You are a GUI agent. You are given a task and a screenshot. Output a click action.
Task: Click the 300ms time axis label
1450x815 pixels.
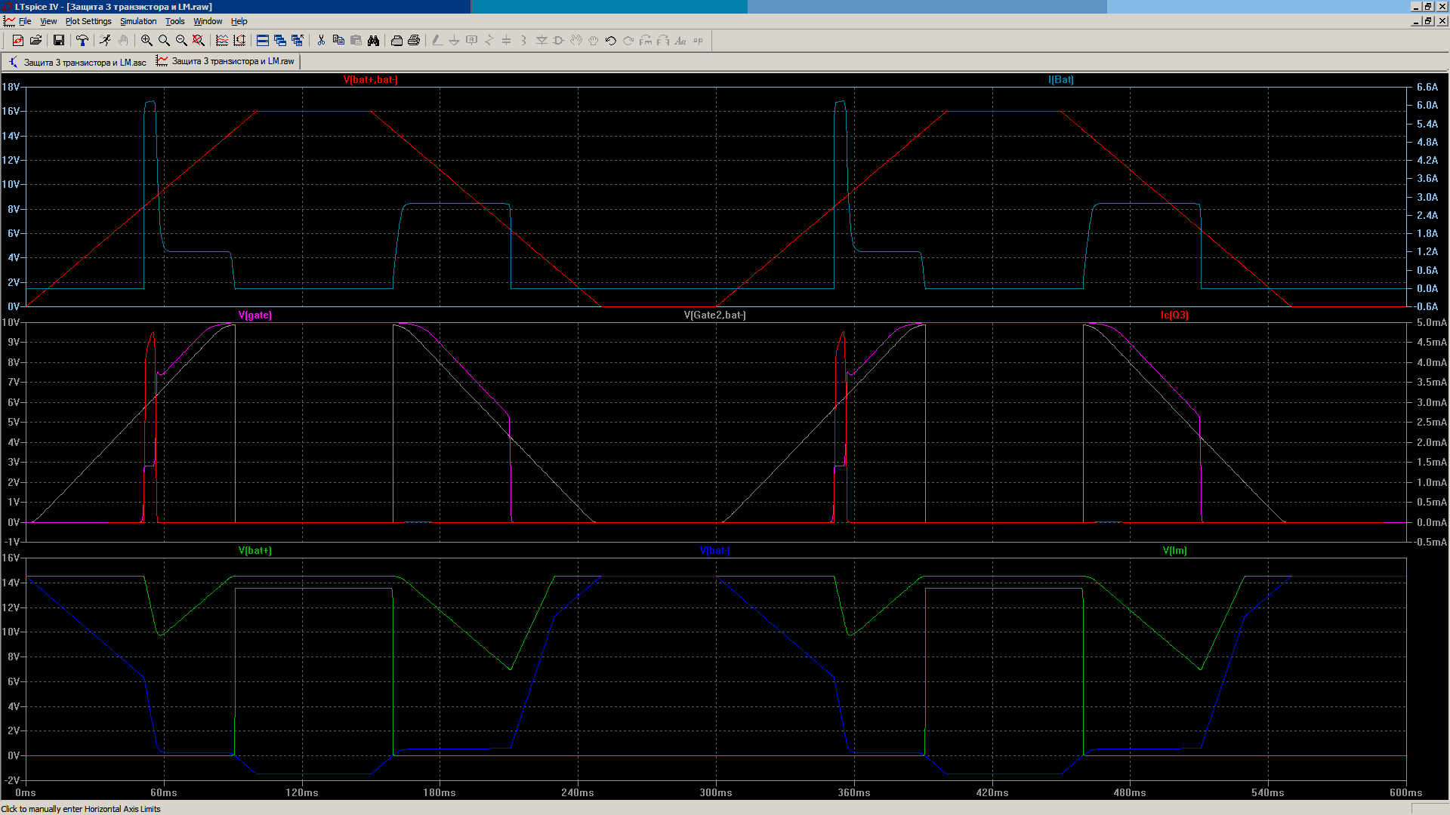coord(716,792)
